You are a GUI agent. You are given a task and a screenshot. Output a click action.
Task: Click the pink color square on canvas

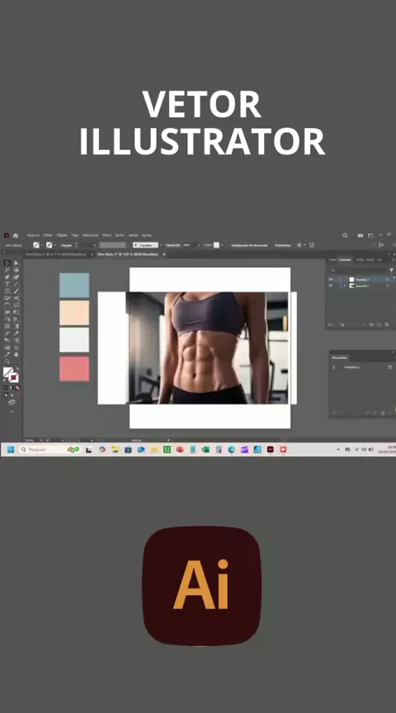[x=74, y=369]
